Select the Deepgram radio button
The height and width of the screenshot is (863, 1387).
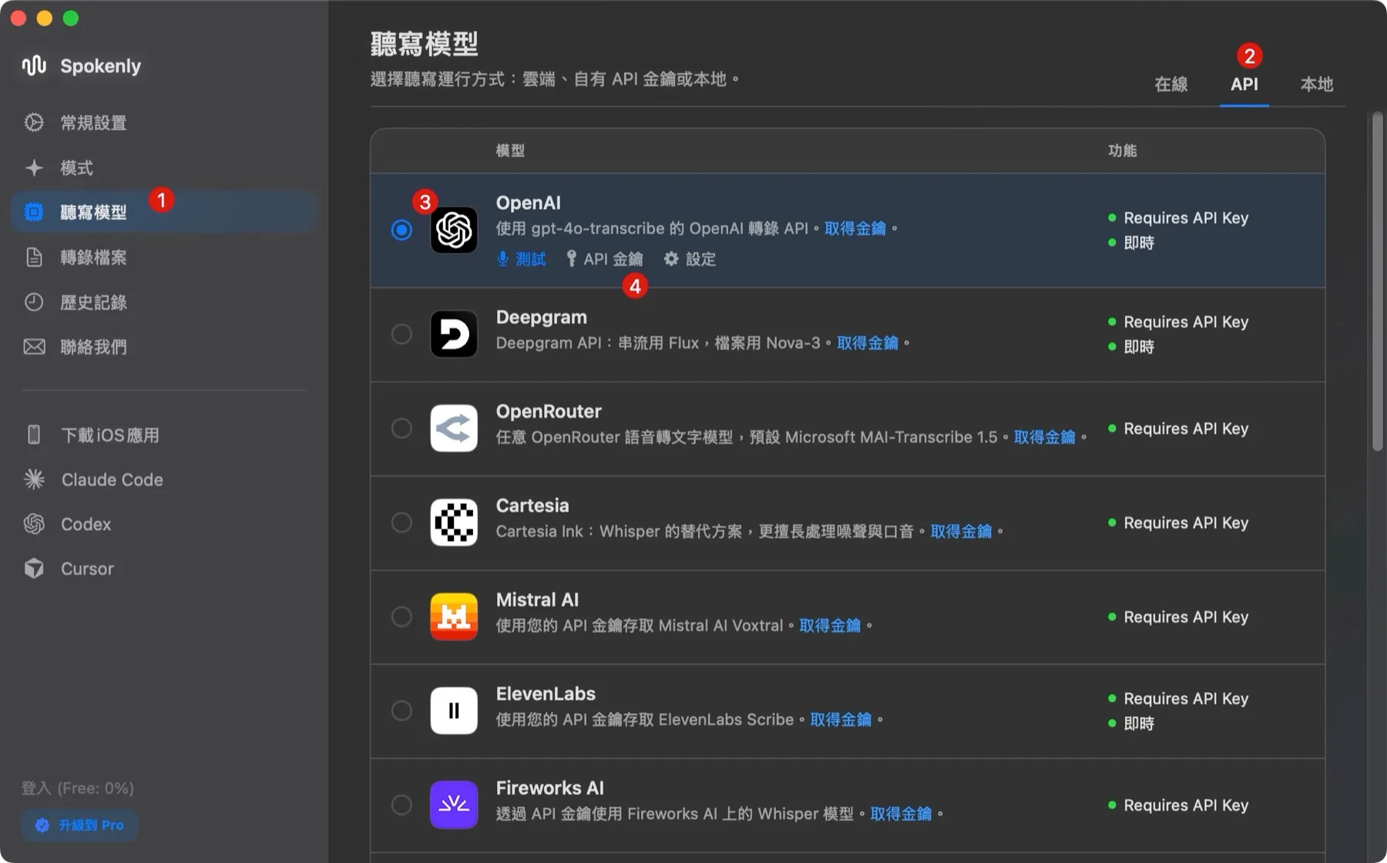(x=401, y=334)
